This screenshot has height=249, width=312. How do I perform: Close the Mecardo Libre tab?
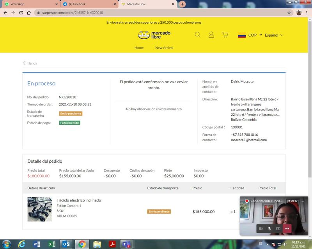(x=173, y=4)
